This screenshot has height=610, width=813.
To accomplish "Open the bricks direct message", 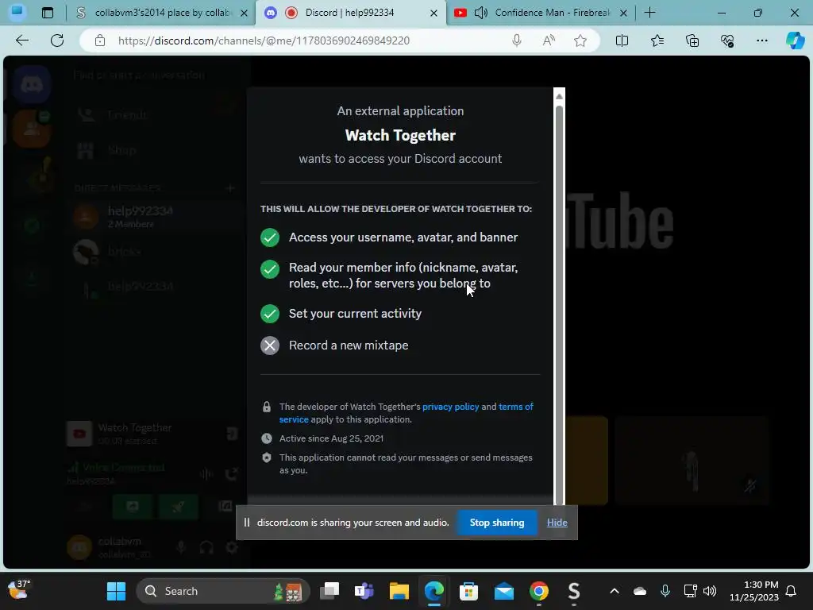I will click(x=156, y=252).
